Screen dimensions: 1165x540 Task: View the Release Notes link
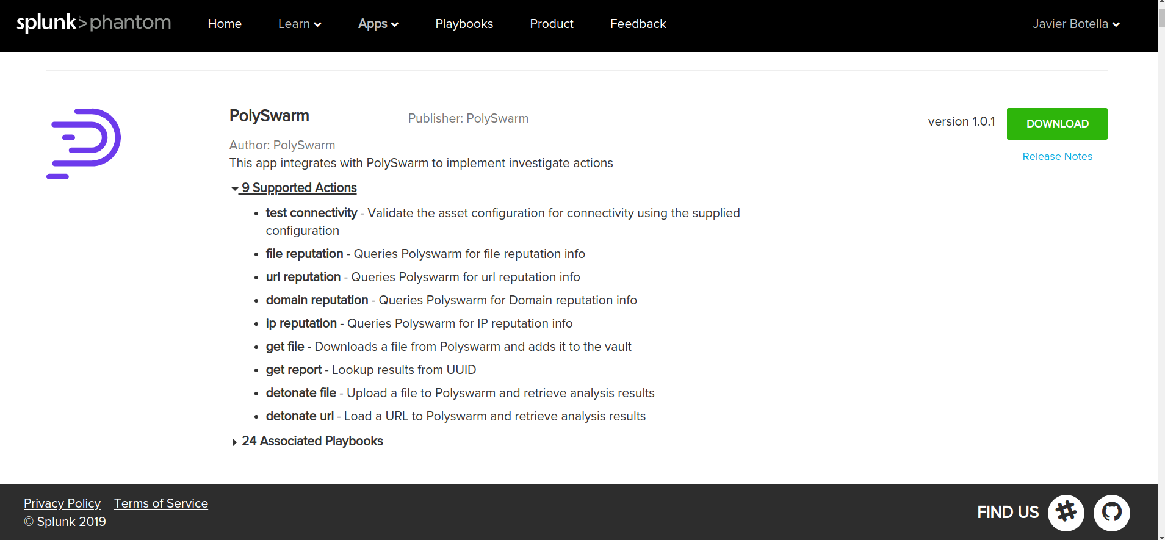tap(1058, 156)
